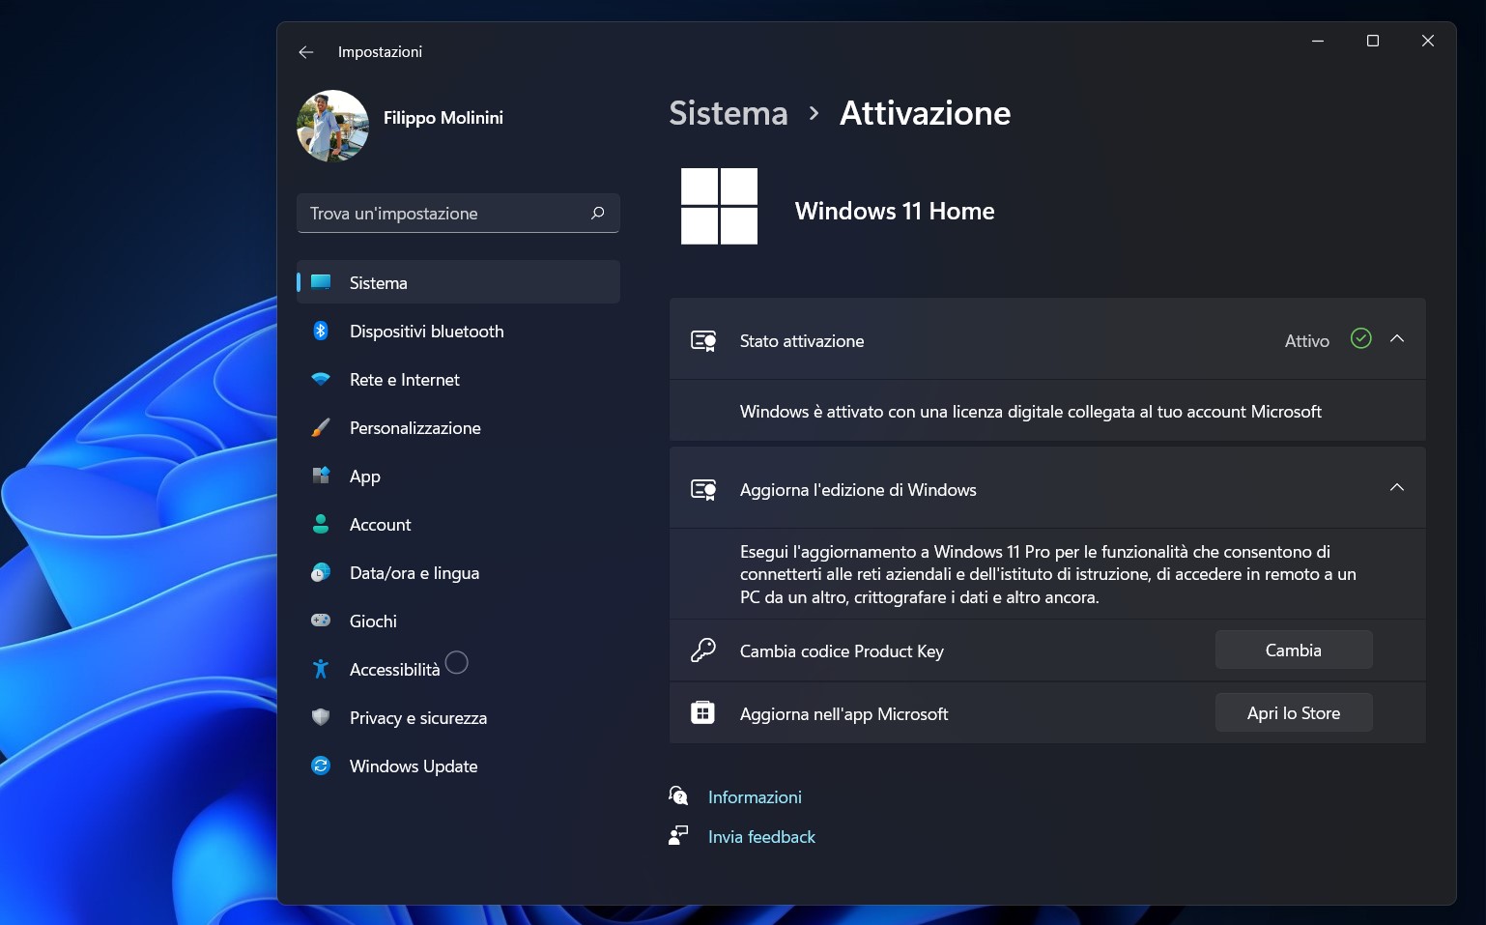Image resolution: width=1486 pixels, height=925 pixels.
Task: Click the Bluetooth icon in sidebar
Action: [321, 331]
